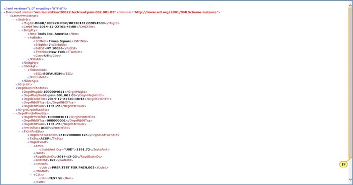This screenshot has width=353, height=185.
Task: Click the XMLSchema-instance namespace URL
Action: click(175, 12)
